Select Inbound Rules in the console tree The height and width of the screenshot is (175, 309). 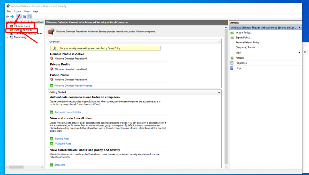point(22,26)
